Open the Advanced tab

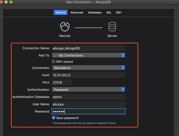(77, 13)
